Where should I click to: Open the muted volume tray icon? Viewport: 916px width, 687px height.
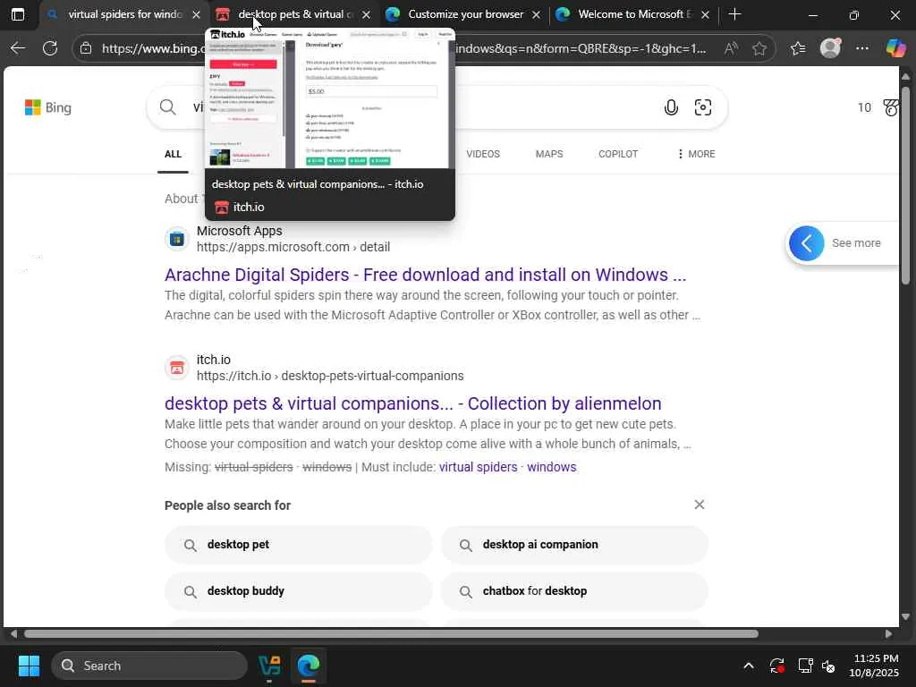coord(828,666)
